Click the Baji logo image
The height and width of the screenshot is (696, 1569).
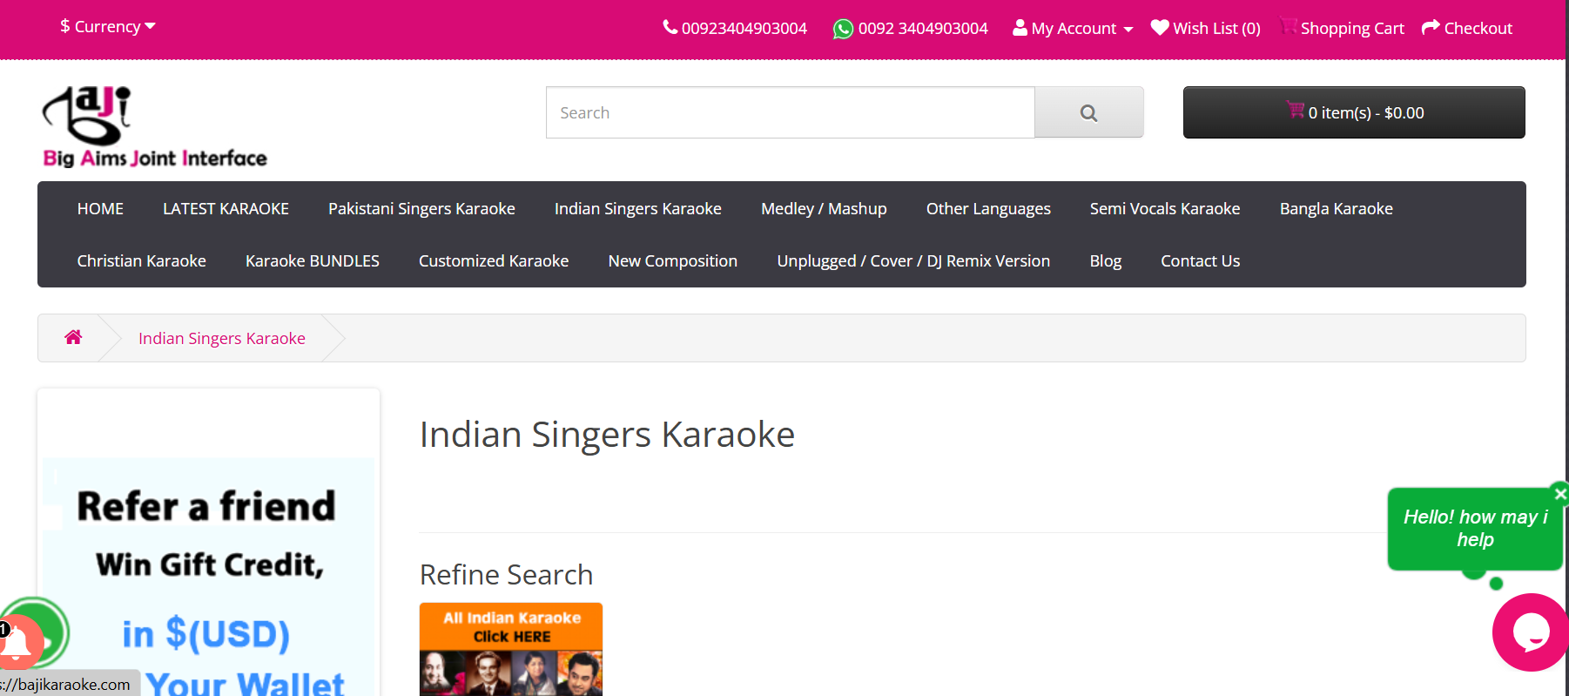(155, 126)
